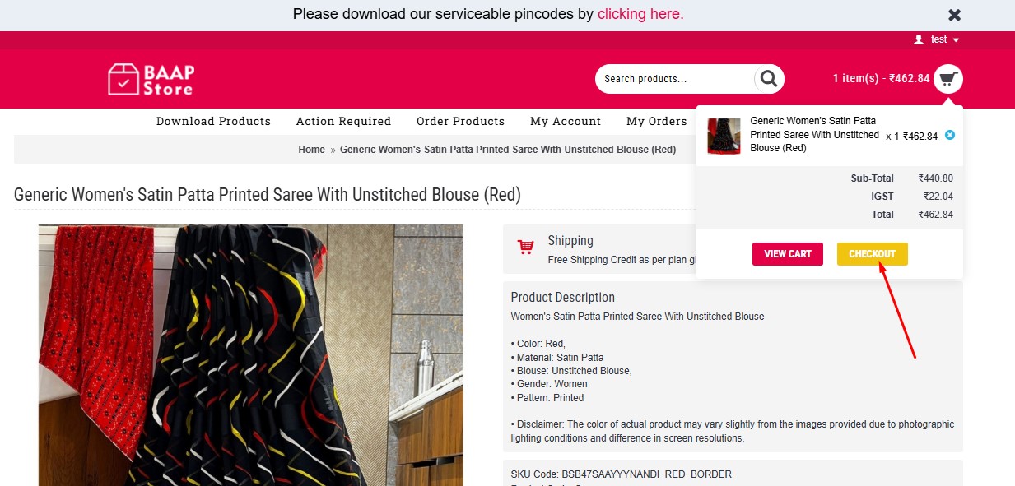
Task: Go to Order Products menu item
Action: point(460,121)
